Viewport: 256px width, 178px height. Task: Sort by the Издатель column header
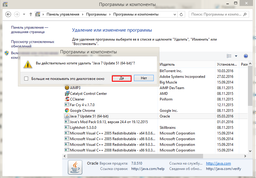(167, 64)
